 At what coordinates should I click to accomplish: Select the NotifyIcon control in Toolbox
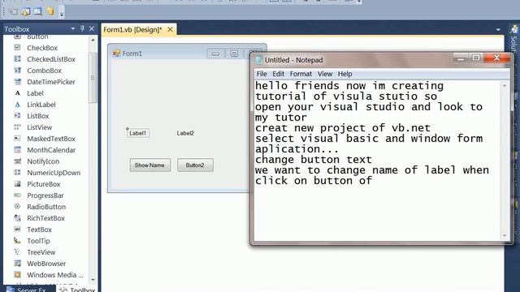pos(43,161)
